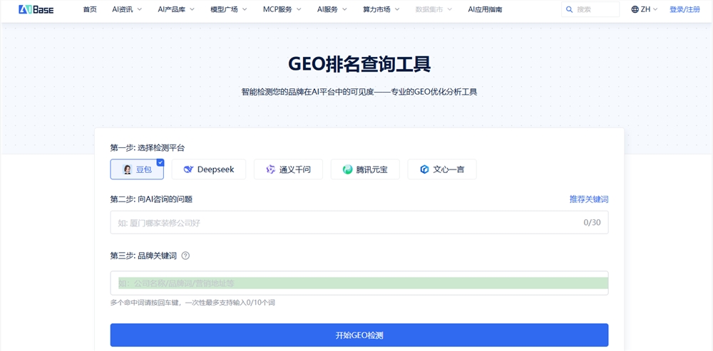Choose 文心一言 as detection platform
713x351 pixels.
coord(441,169)
